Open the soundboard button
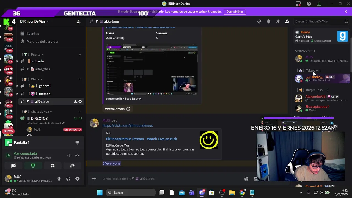Viewport: 352px width, 198px height. [x=72, y=166]
